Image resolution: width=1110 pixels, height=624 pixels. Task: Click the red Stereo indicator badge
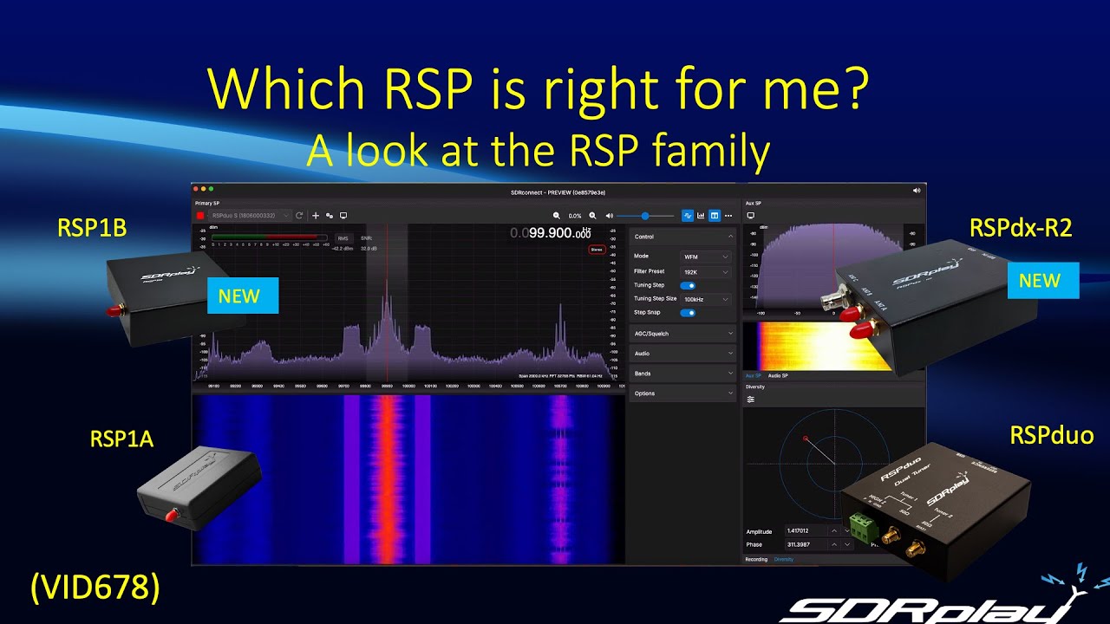tap(597, 250)
